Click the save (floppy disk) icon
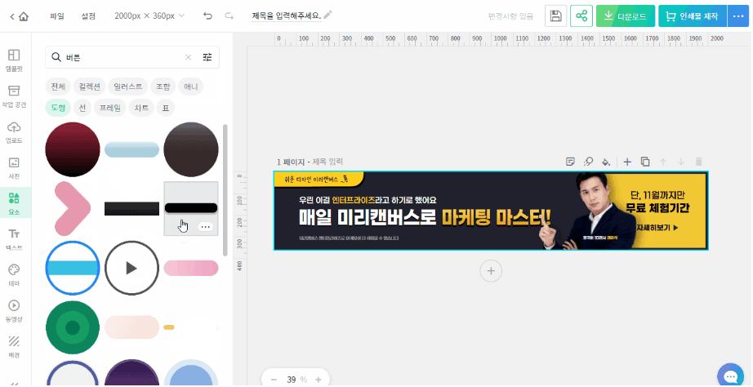The width and height of the screenshot is (753, 387). pos(556,16)
